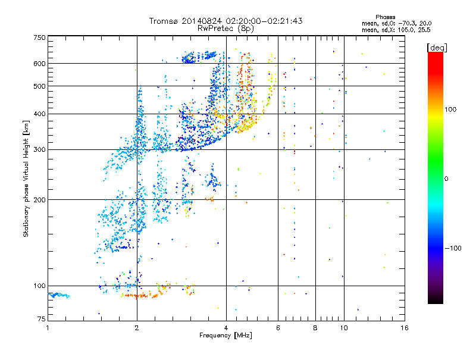This screenshot has height=357, width=476.
Task: Click the "mean, sd,X: 105.0, 25.5" statistic
Action: [x=396, y=30]
